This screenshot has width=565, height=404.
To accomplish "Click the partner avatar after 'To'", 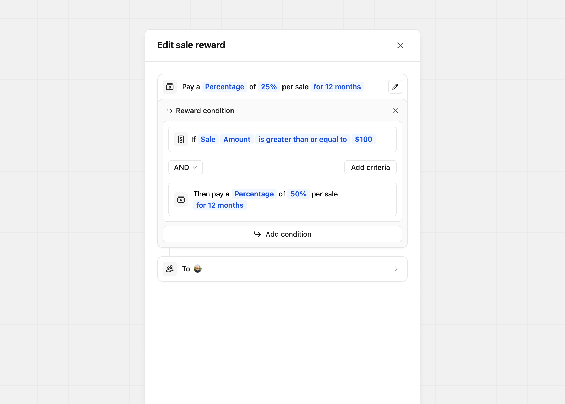I will point(198,269).
